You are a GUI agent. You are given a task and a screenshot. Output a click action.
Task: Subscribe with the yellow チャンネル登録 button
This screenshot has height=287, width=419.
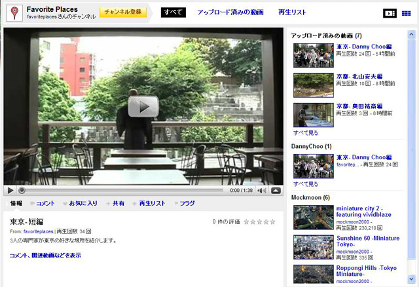coord(122,12)
